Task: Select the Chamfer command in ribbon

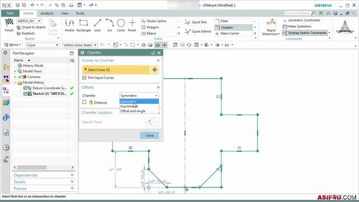Action: pos(233,27)
